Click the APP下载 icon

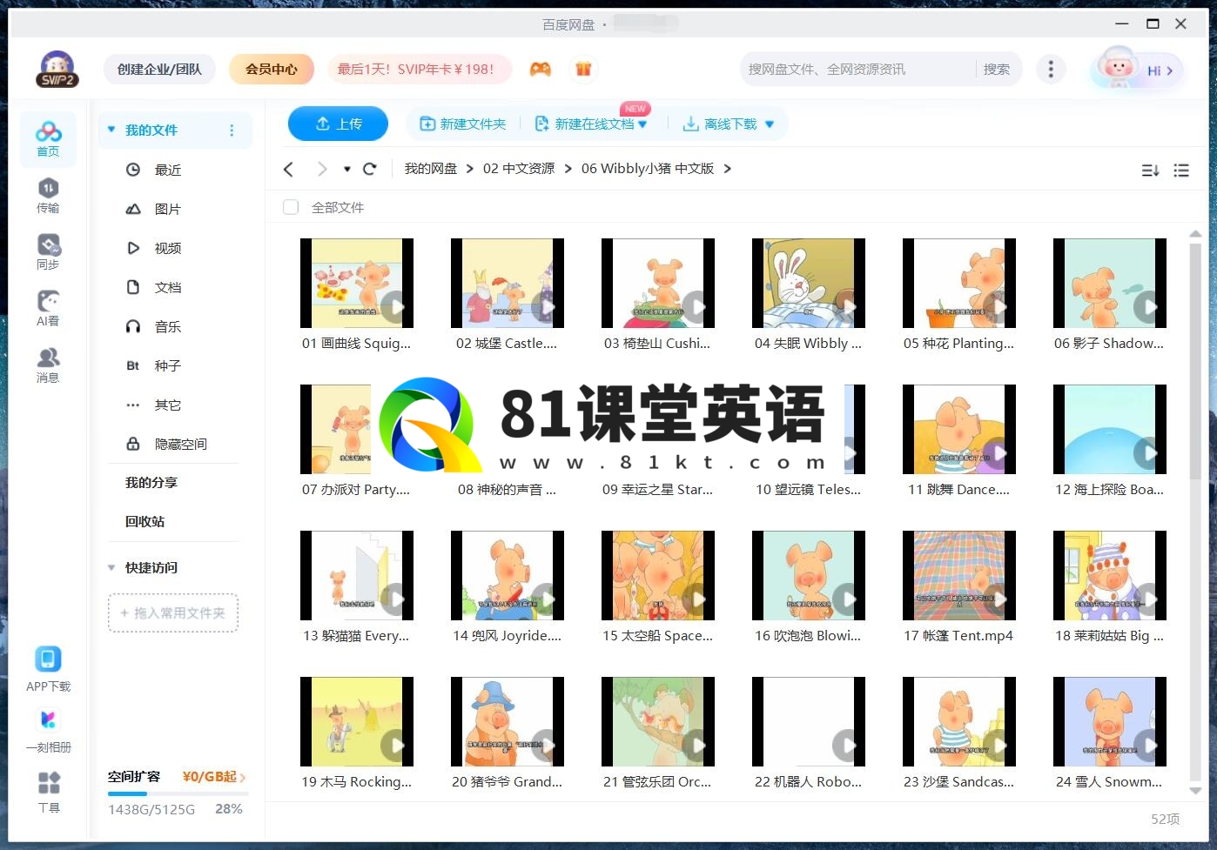(48, 669)
